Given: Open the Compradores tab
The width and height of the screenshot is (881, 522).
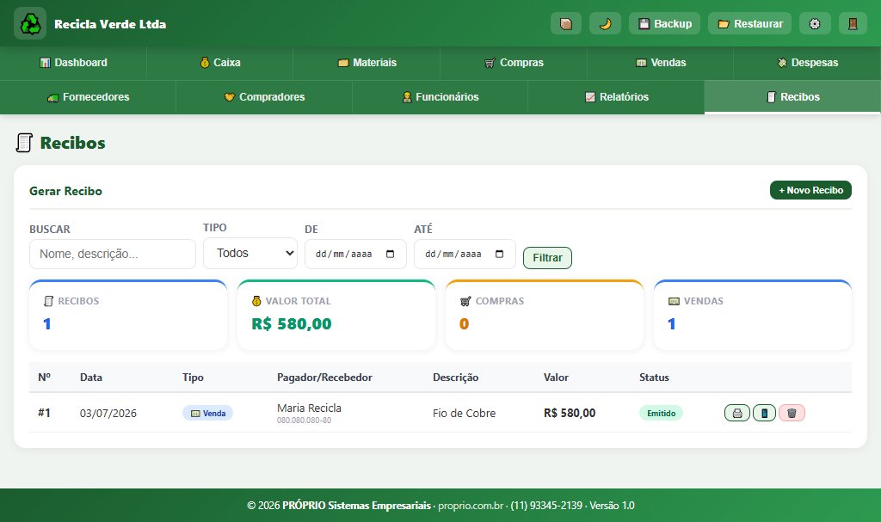Looking at the screenshot, I should click(x=264, y=97).
